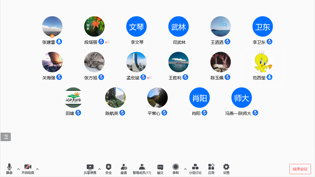
Task: Toggle microphone icon beside 张建雷
Action: 59,42
